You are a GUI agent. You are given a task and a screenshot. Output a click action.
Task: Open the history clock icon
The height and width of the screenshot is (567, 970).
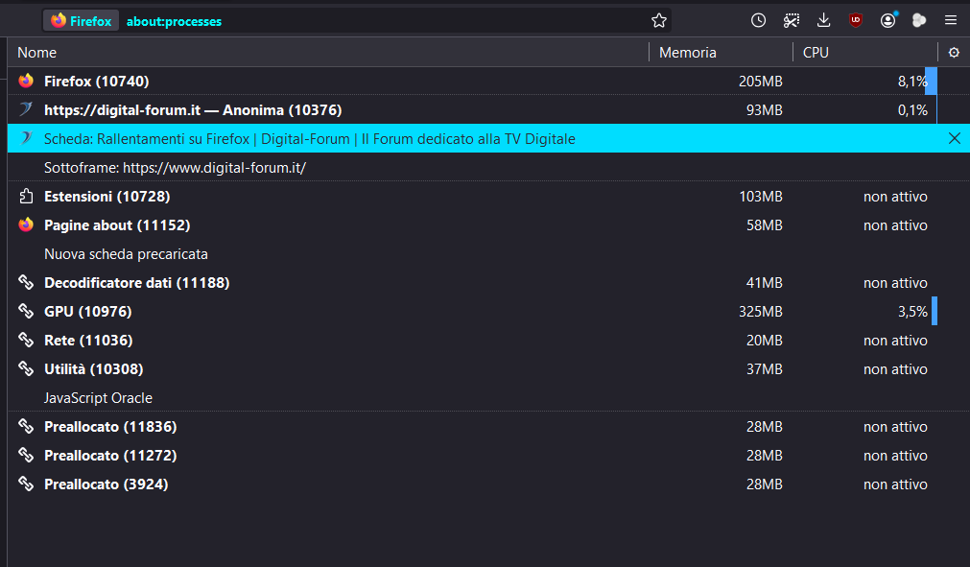coord(758,20)
